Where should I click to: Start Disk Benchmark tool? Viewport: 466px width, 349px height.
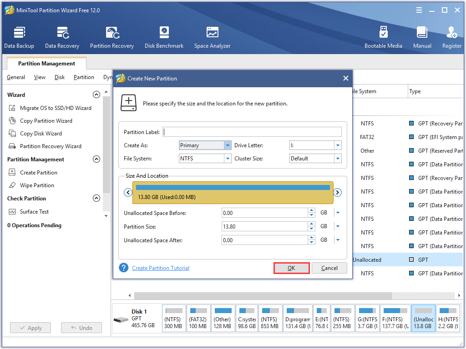tap(164, 37)
